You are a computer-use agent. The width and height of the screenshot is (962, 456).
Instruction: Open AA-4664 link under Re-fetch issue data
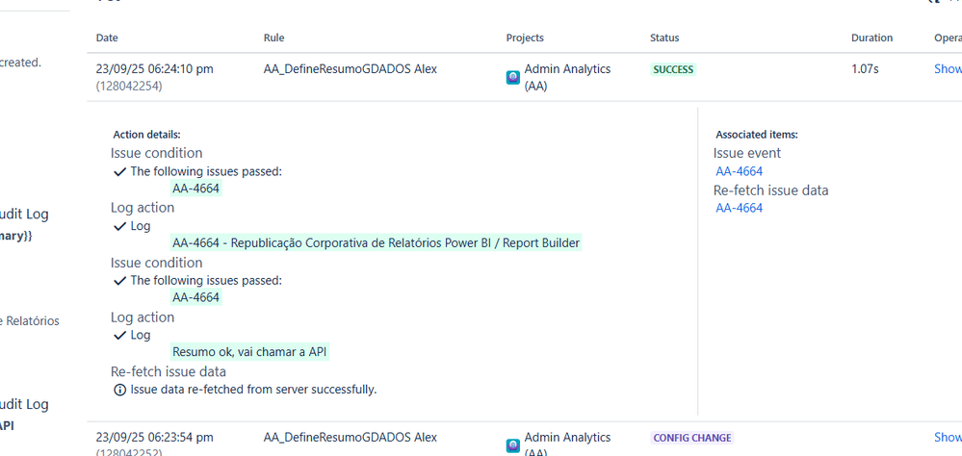pos(739,208)
